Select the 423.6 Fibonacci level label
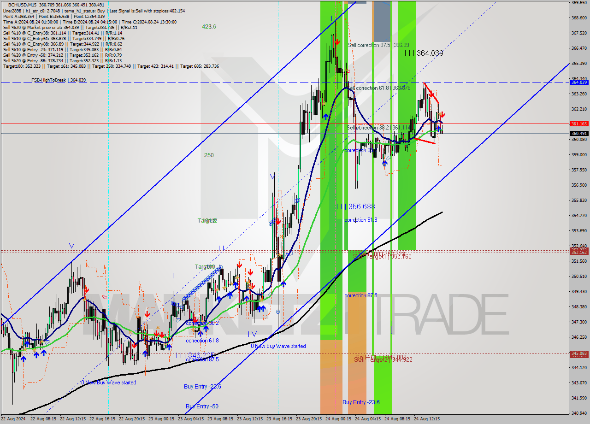Screen dimensions: 590x424 [x=209, y=27]
